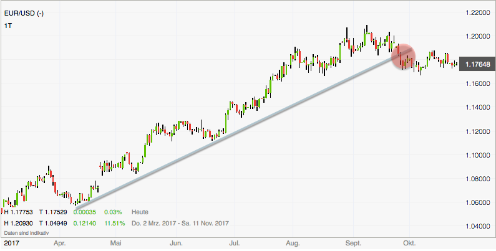
Task: Click the 1.06000 price axis label
Action: [x=478, y=202]
